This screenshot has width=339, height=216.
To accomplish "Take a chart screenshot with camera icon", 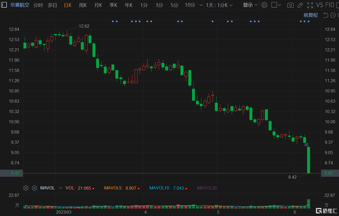I will click(x=291, y=5).
